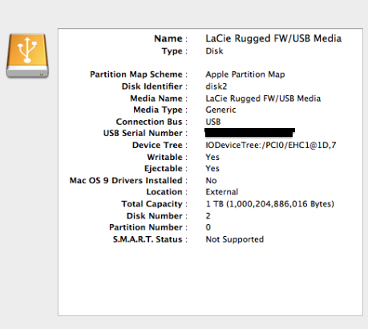This screenshot has height=329, width=368.
Task: Click the 'Partition Number :' label
Action: pyautogui.click(x=148, y=227)
